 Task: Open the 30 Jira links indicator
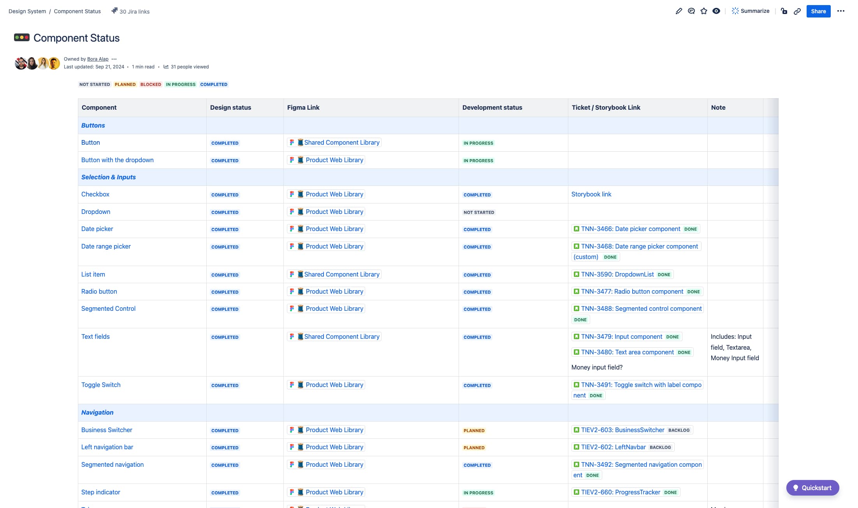[130, 12]
